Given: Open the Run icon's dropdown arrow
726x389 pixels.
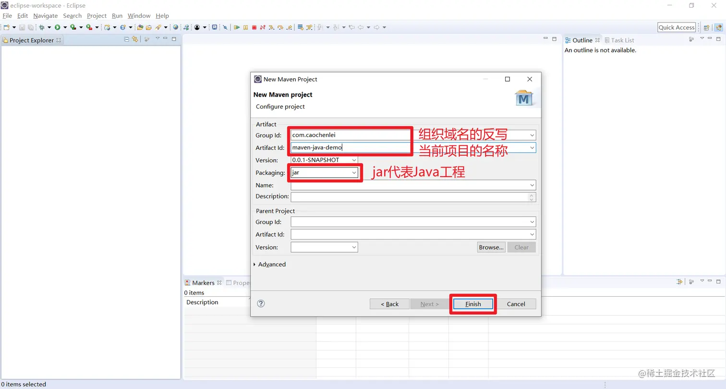Looking at the screenshot, I should pos(65,27).
